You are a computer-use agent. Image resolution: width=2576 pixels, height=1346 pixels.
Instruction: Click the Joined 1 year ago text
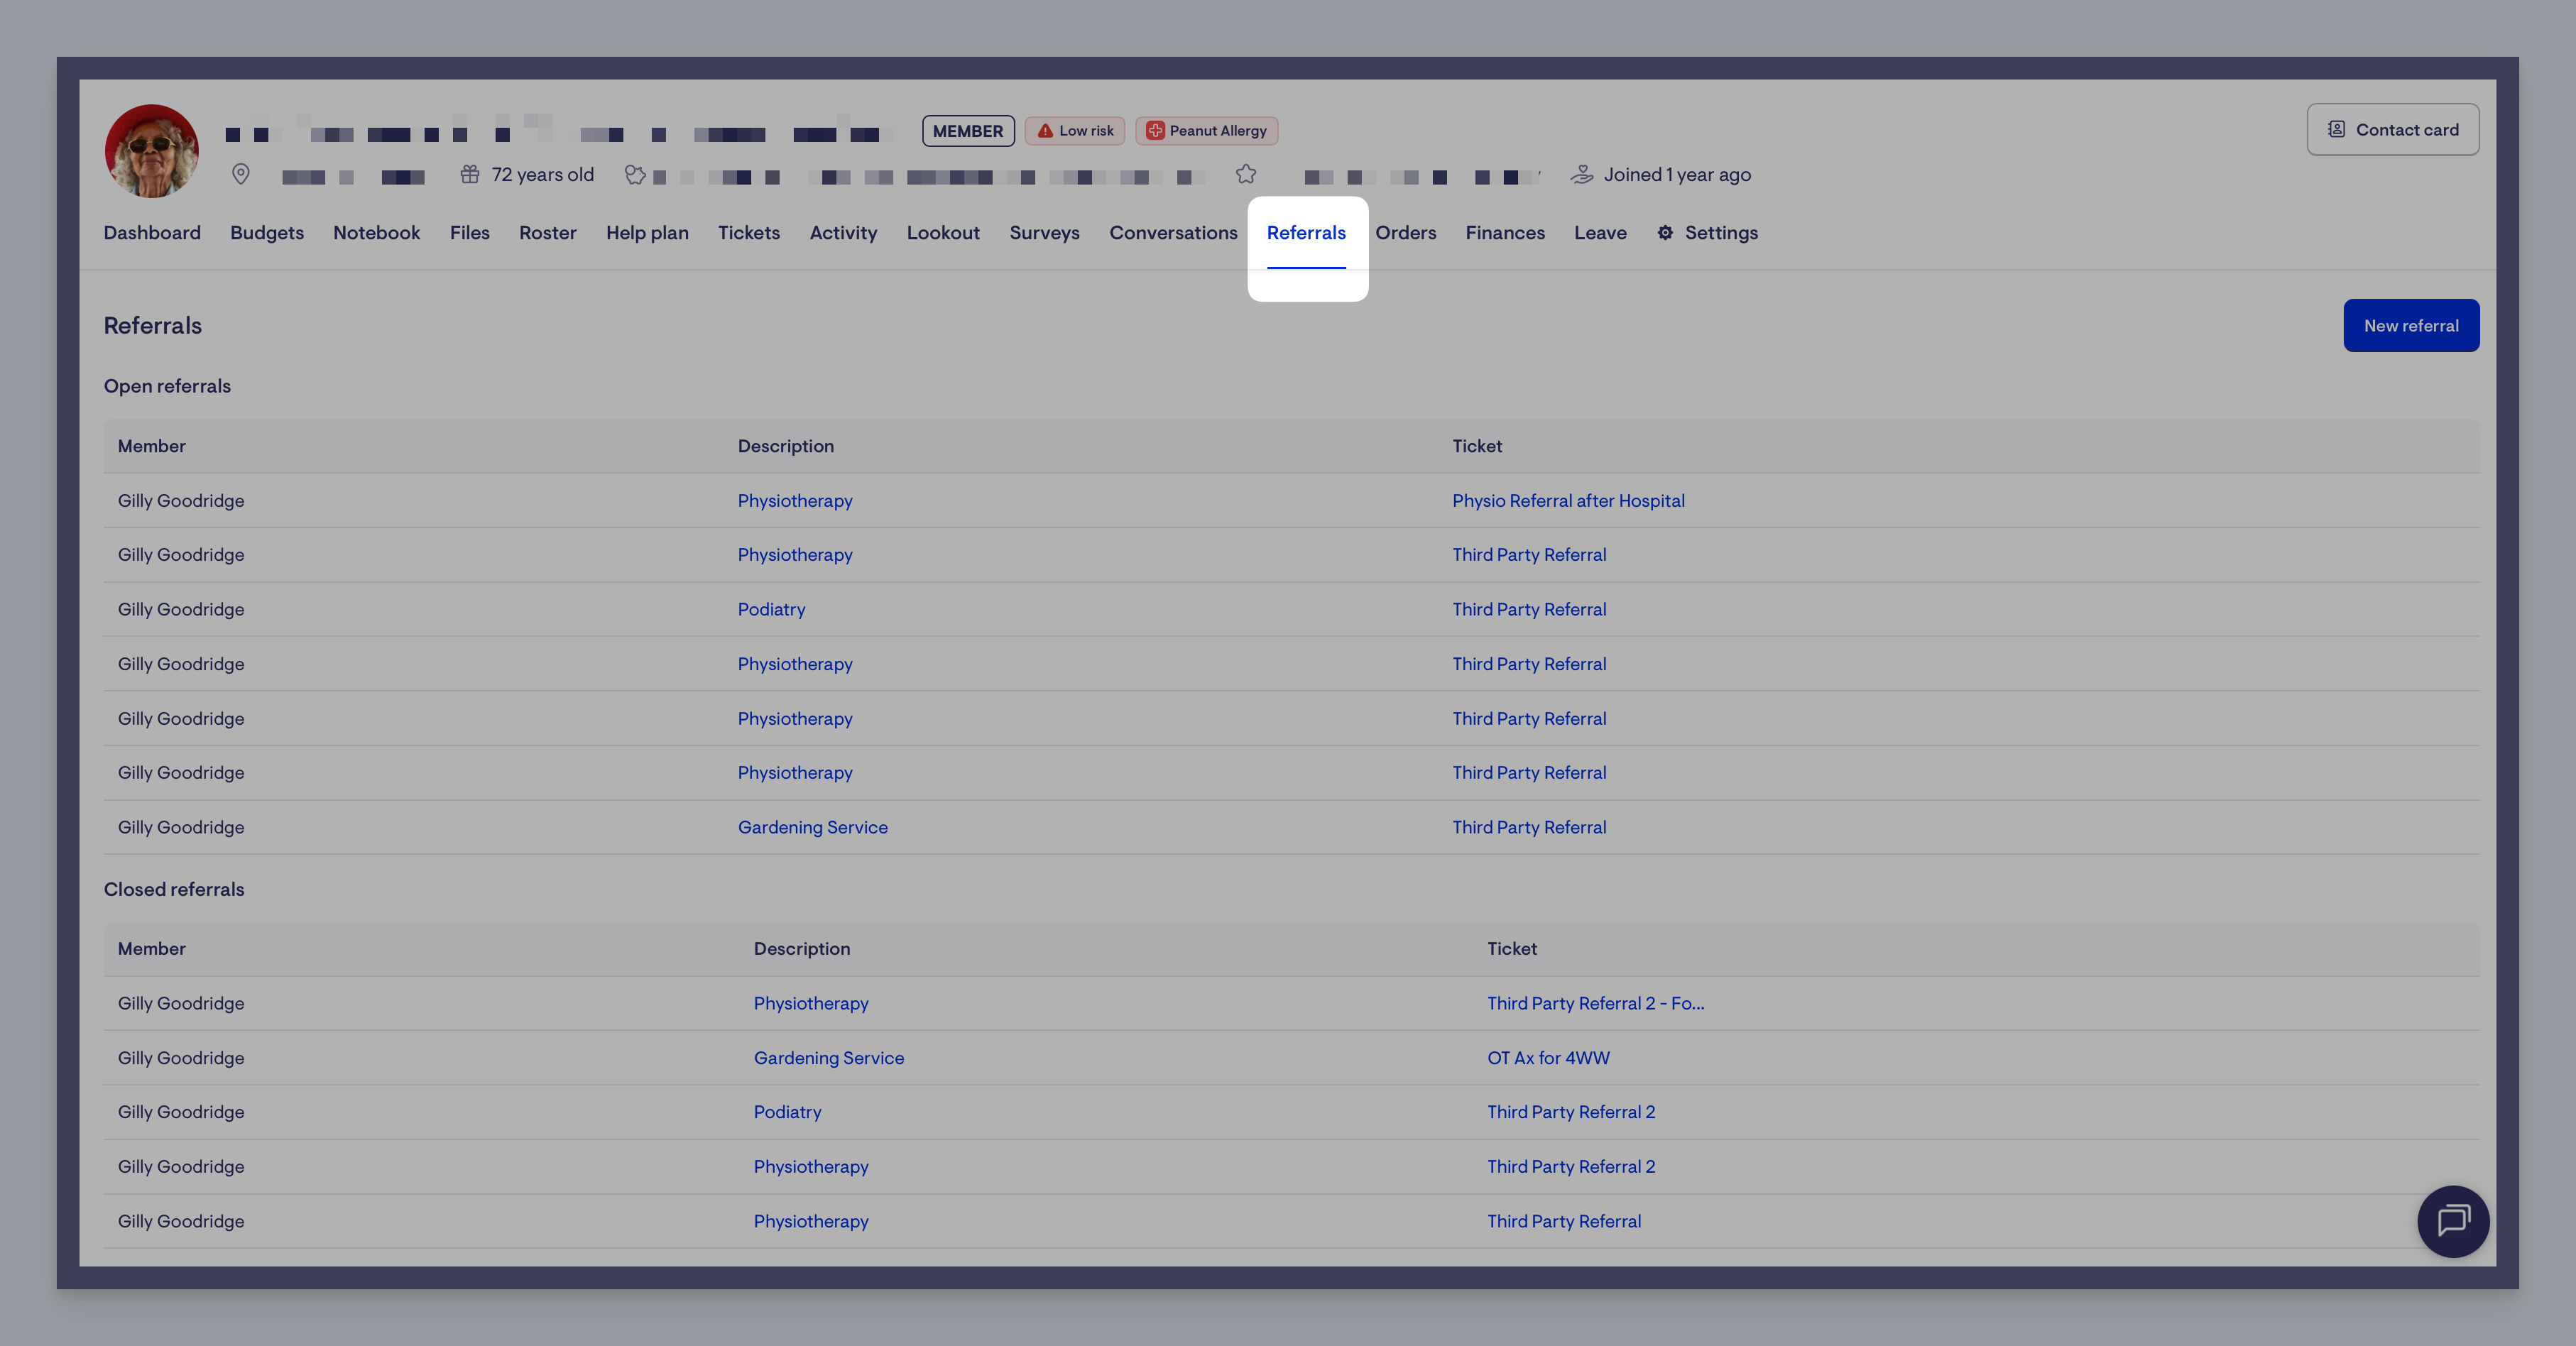click(1677, 175)
